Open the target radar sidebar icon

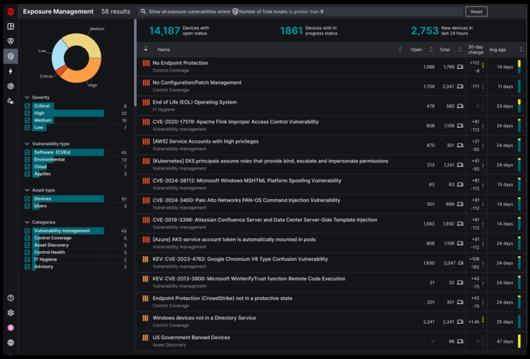click(x=10, y=86)
